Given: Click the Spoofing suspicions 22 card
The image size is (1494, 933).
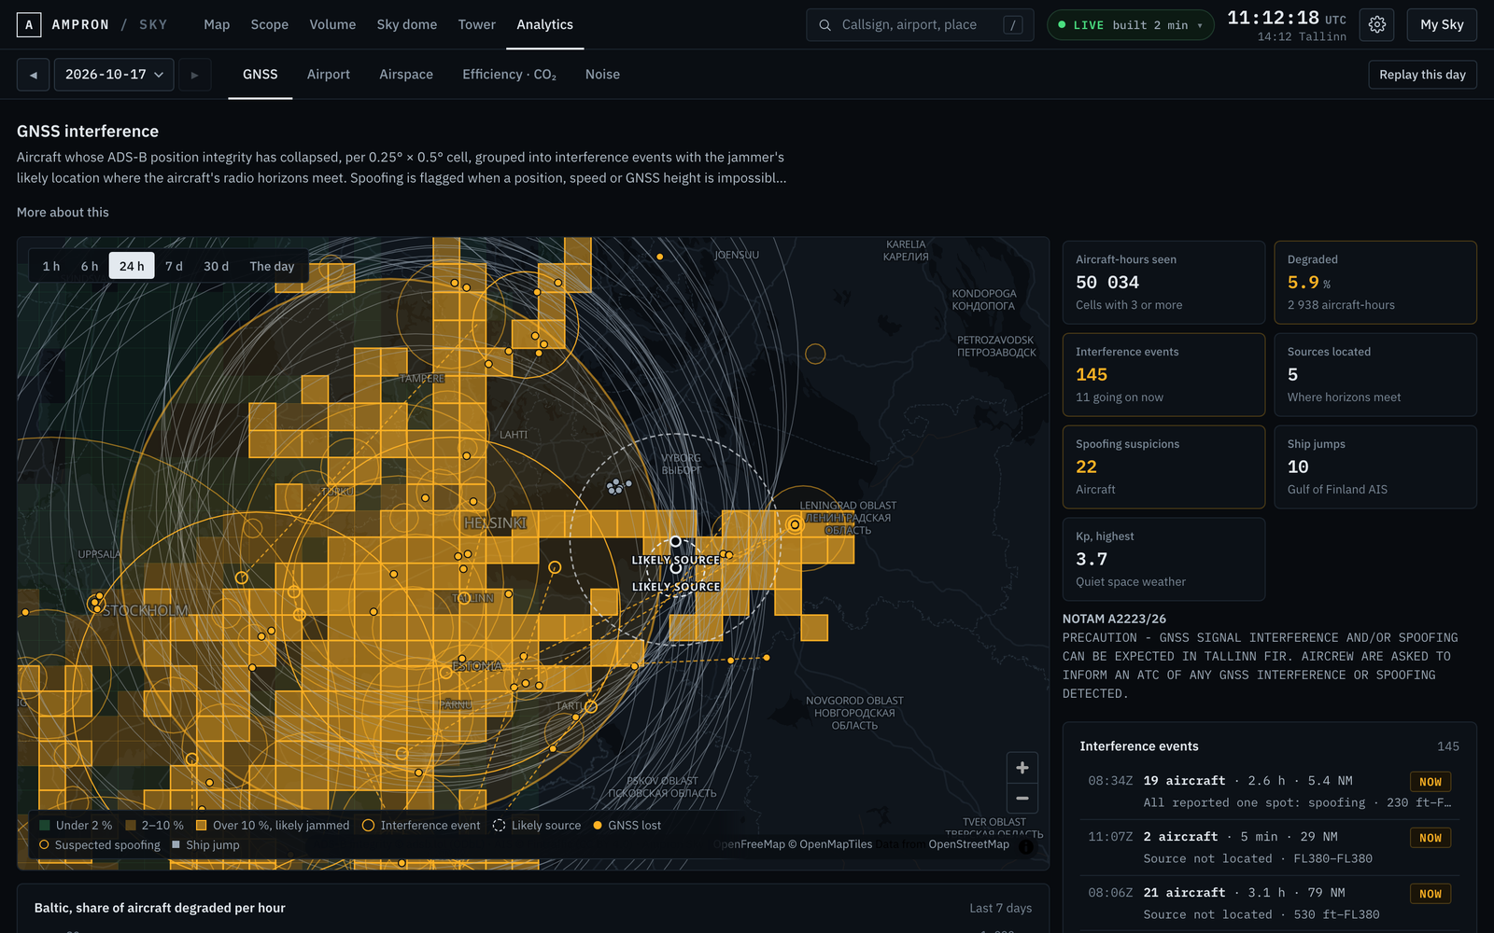Looking at the screenshot, I should [1163, 466].
